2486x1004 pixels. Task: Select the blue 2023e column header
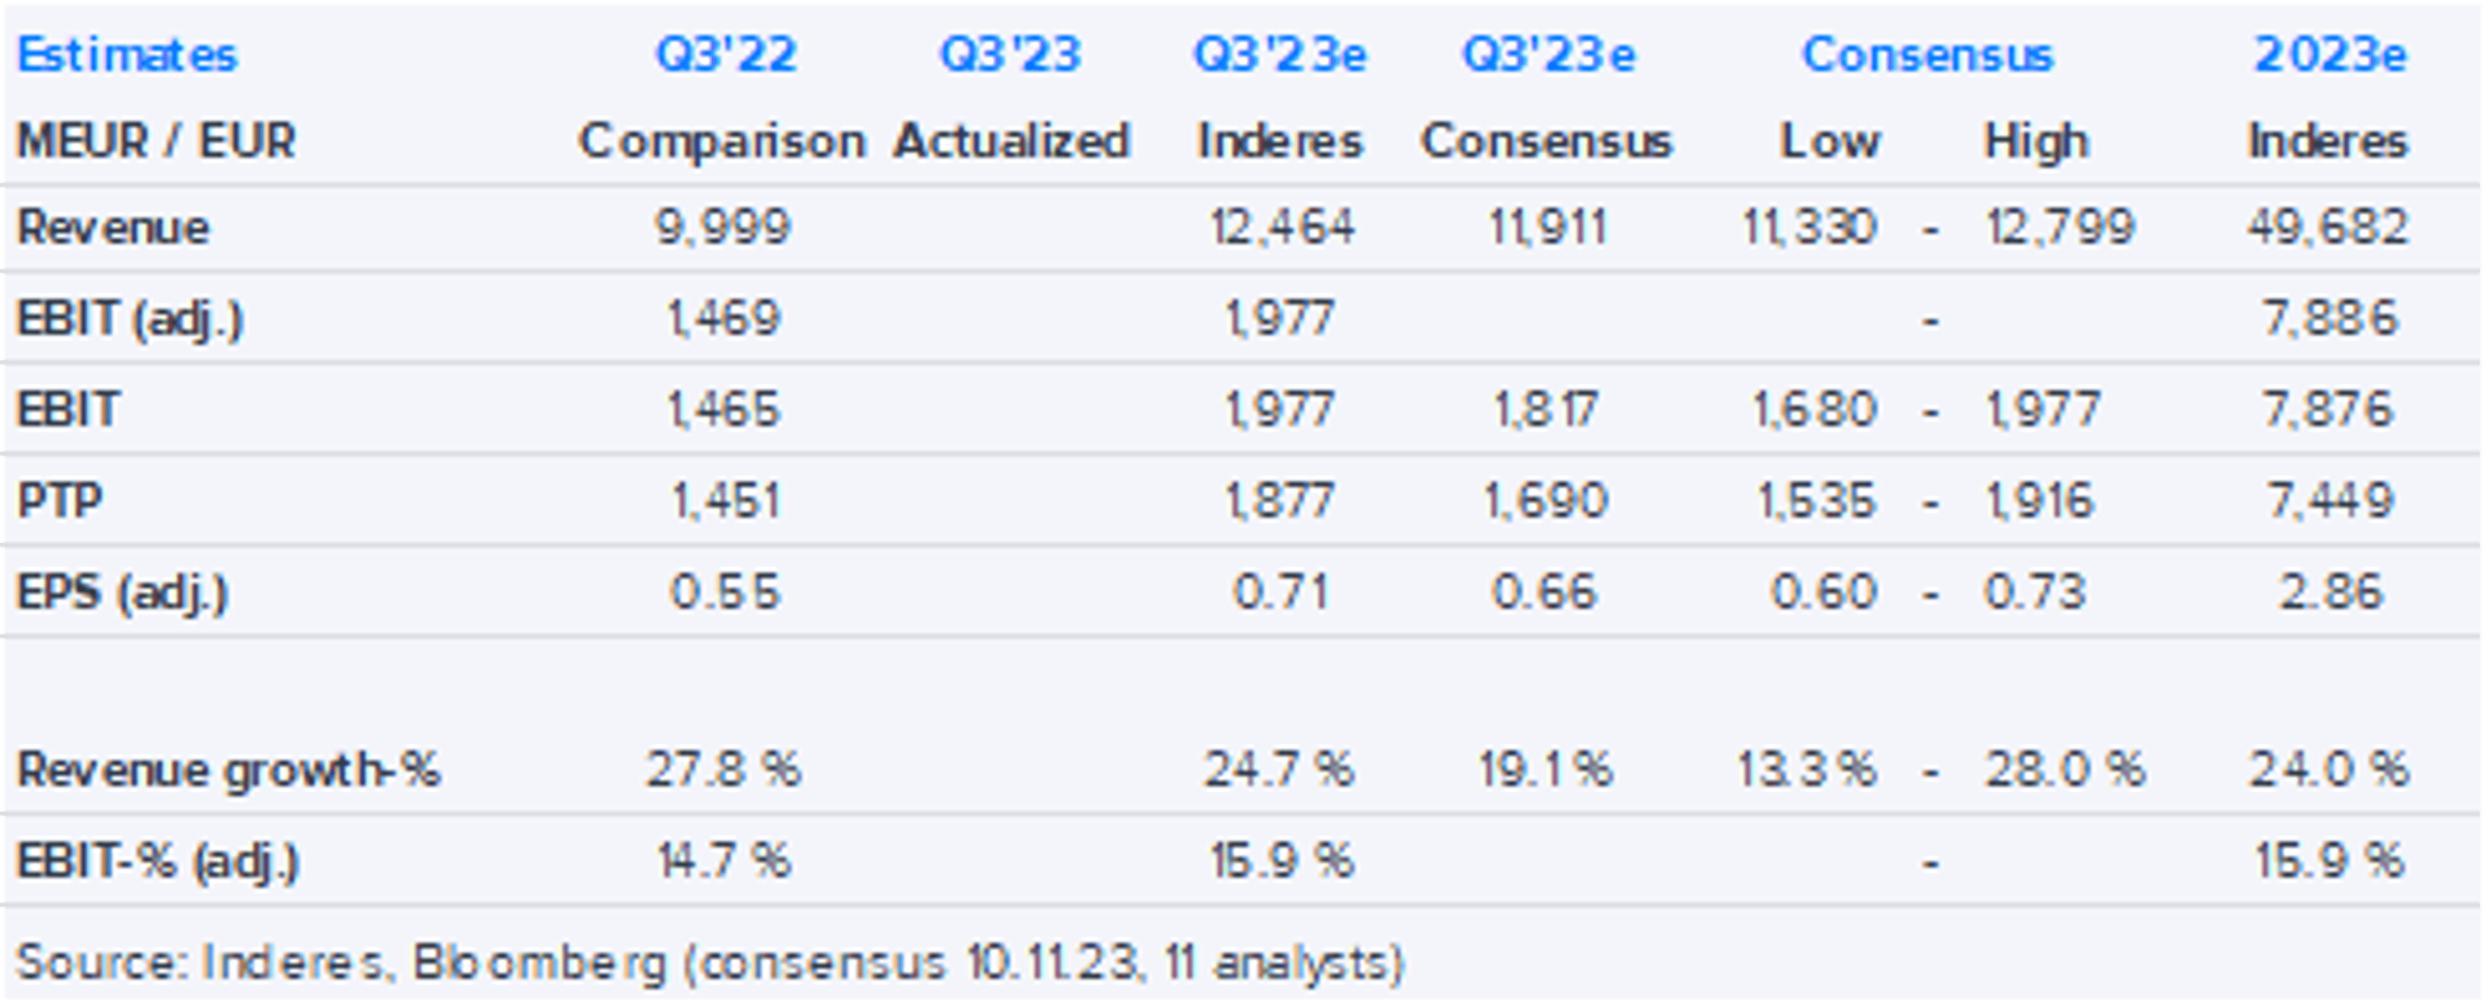click(x=2330, y=54)
